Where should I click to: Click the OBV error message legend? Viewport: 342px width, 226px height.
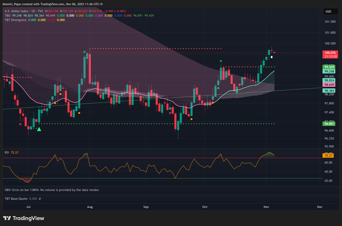tap(52, 190)
